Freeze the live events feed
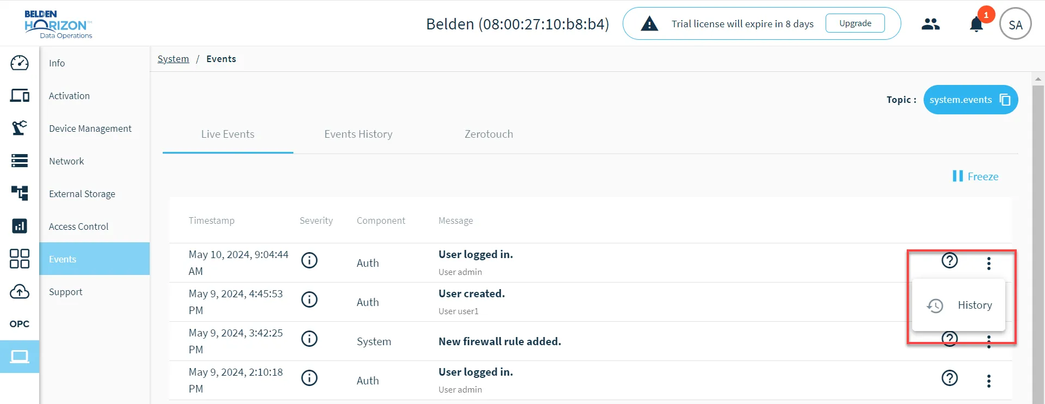Image resolution: width=1045 pixels, height=404 pixels. point(975,176)
